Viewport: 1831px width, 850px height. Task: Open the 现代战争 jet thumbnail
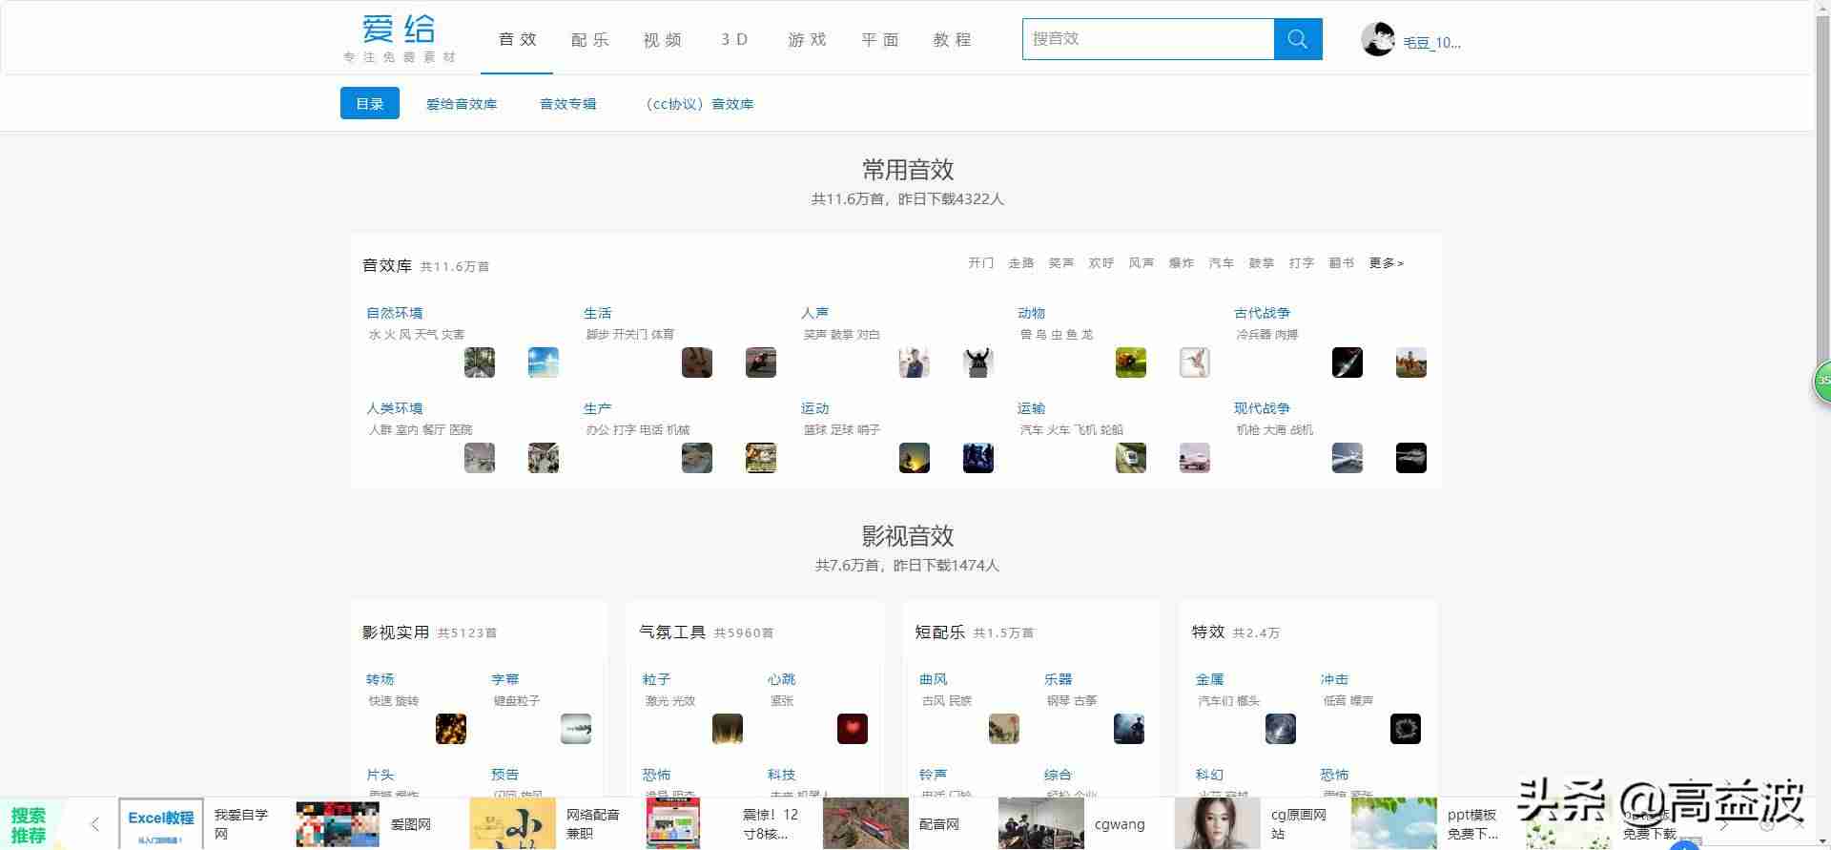[1348, 458]
